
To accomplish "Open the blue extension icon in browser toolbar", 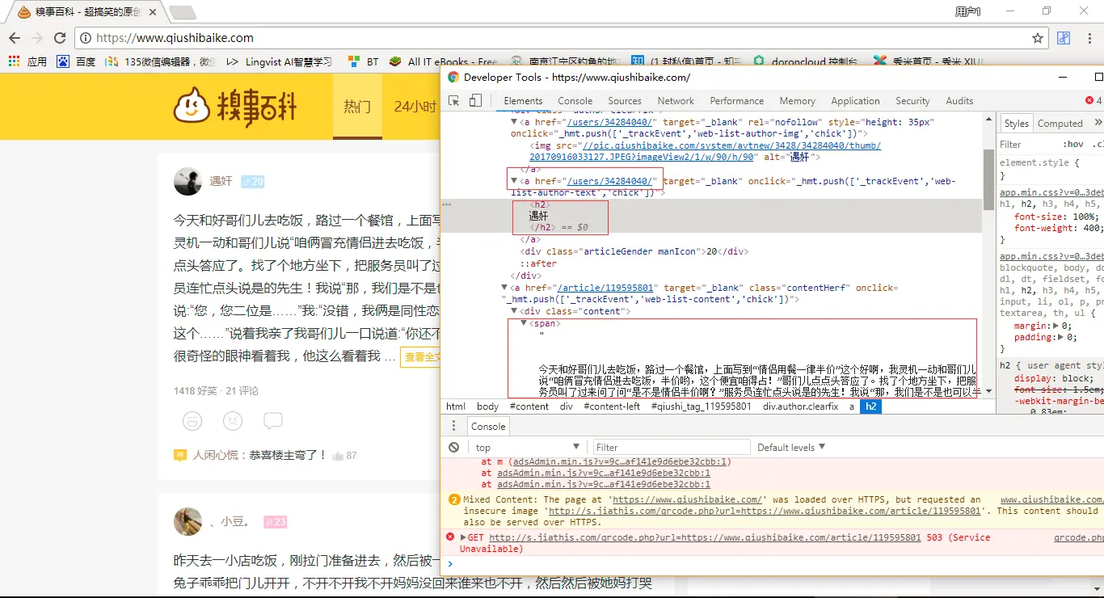I will tap(1064, 38).
